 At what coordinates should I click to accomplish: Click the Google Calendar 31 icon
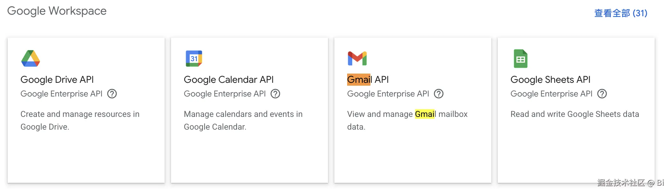click(x=194, y=58)
